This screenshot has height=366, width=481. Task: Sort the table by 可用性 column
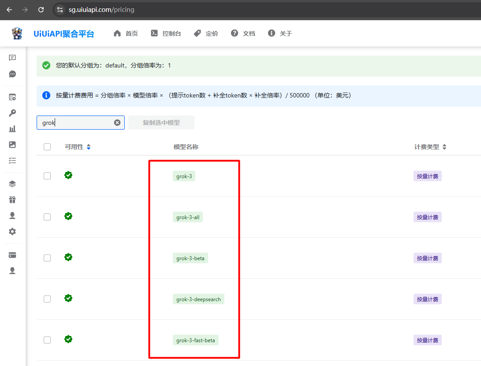click(x=88, y=147)
